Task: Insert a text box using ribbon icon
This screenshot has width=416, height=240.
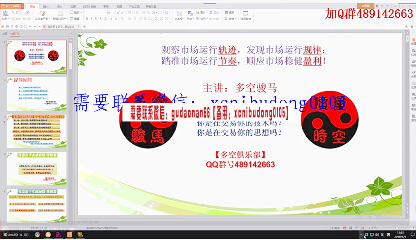Action: coord(179,15)
